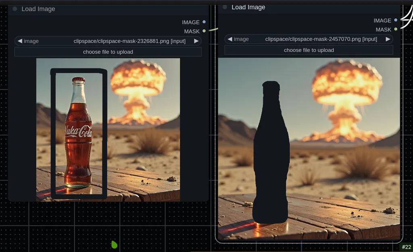Click the right Load Image node title

tap(248, 7)
